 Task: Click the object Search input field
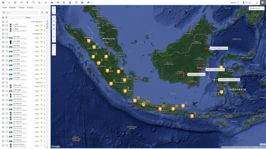tap(21, 12)
